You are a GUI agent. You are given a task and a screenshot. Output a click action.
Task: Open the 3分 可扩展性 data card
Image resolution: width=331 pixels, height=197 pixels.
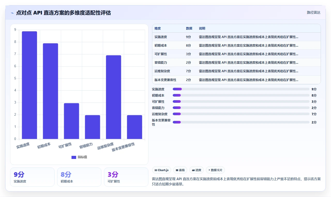pyautogui.click(x=126, y=177)
